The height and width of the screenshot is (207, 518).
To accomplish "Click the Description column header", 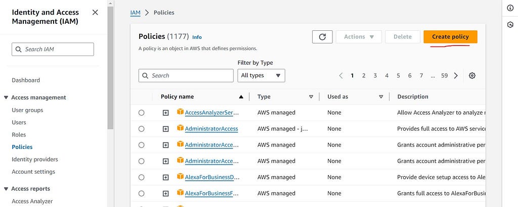I will (x=413, y=97).
